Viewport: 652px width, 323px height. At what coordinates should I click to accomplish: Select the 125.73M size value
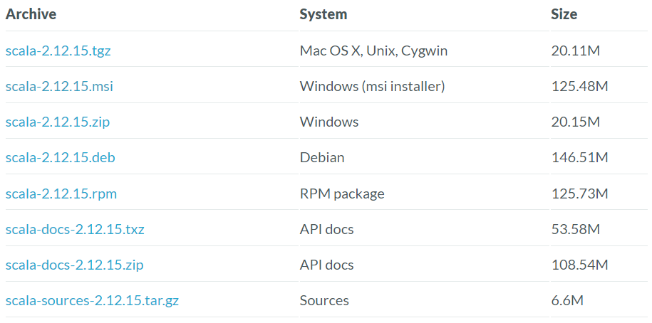point(579,194)
